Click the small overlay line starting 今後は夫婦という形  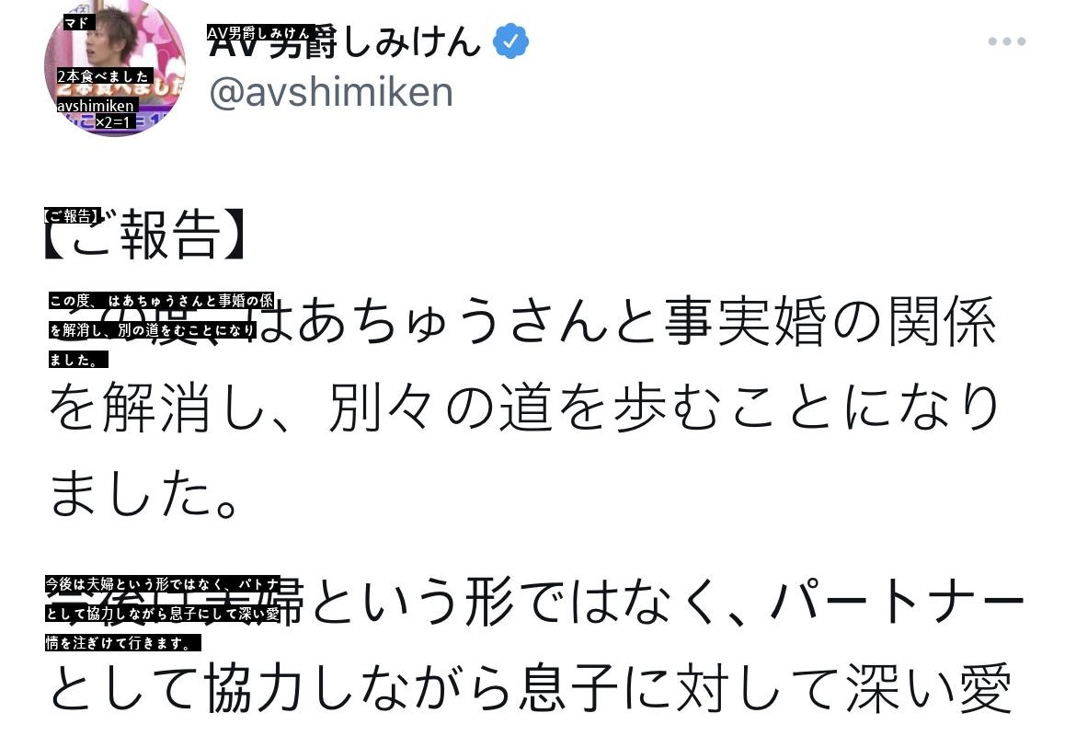pyautogui.click(x=162, y=584)
